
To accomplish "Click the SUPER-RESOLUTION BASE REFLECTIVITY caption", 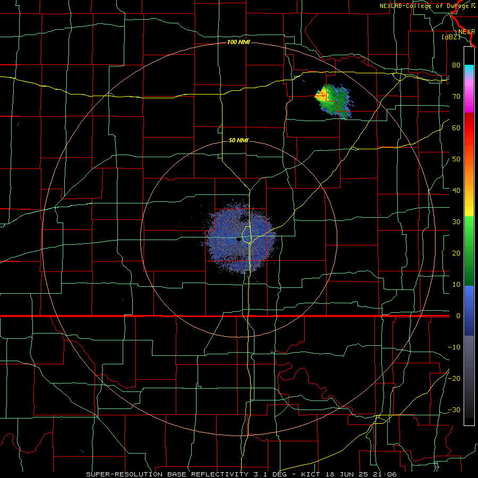I will click(x=167, y=474).
